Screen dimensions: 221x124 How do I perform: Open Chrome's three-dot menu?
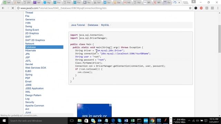(218, 8)
